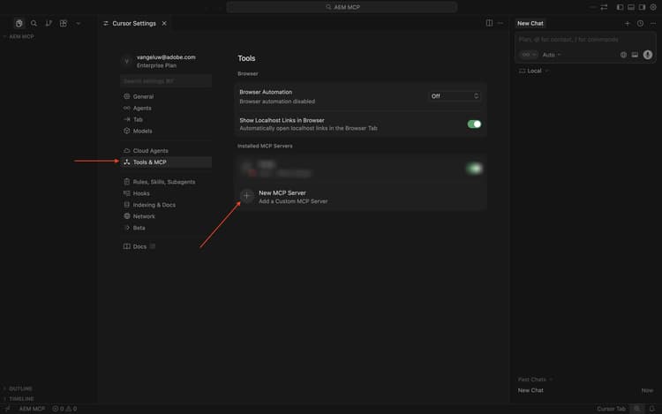Expand the AEM MCP explorer folder
Viewport: 662px width, 414px height.
coord(19,37)
